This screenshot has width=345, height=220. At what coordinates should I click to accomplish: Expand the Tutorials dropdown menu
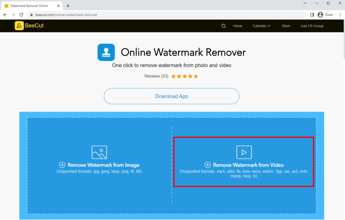pyautogui.click(x=261, y=26)
